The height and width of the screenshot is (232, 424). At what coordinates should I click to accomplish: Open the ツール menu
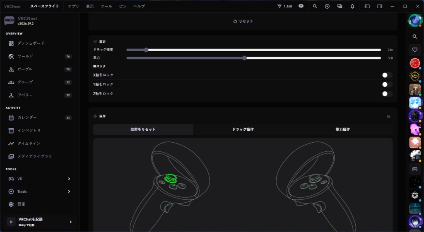(x=106, y=6)
